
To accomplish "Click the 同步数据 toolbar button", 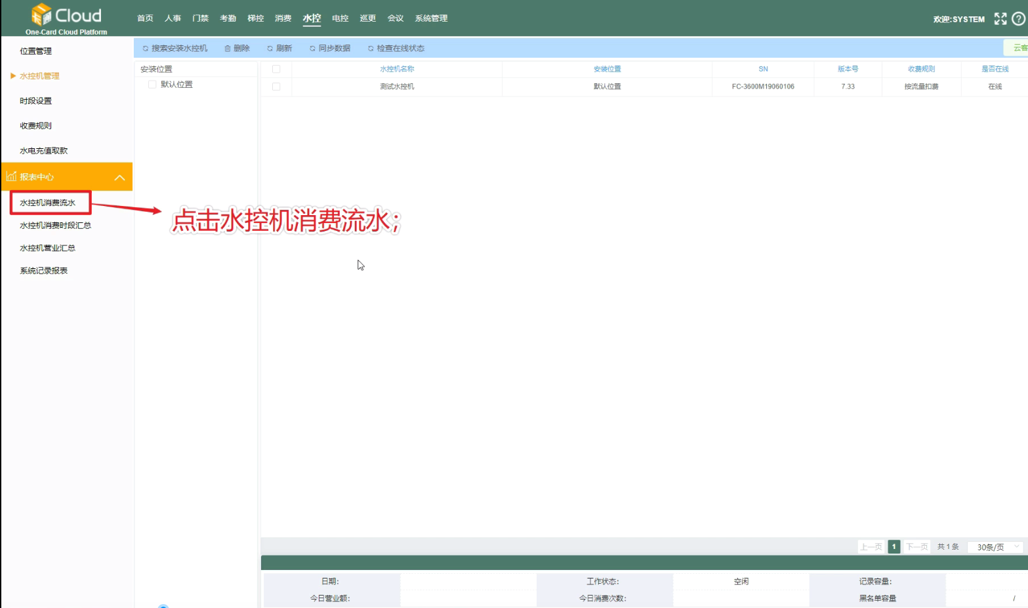I will tap(330, 49).
